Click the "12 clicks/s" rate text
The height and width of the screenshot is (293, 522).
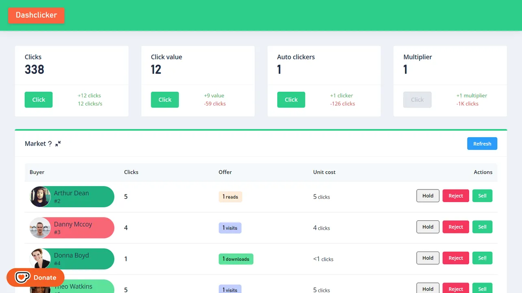[90, 104]
